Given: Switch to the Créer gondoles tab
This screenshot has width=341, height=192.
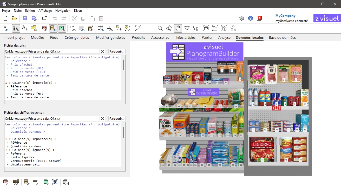Looking at the screenshot, I should [77, 37].
